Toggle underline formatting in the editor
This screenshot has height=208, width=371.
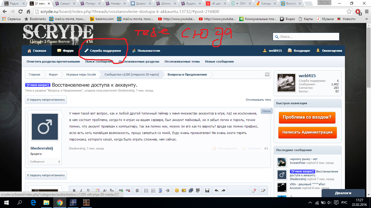[x=88, y=190]
